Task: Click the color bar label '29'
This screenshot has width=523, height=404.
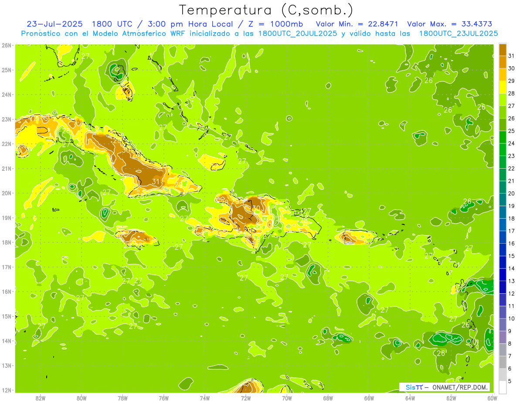Action: point(512,81)
